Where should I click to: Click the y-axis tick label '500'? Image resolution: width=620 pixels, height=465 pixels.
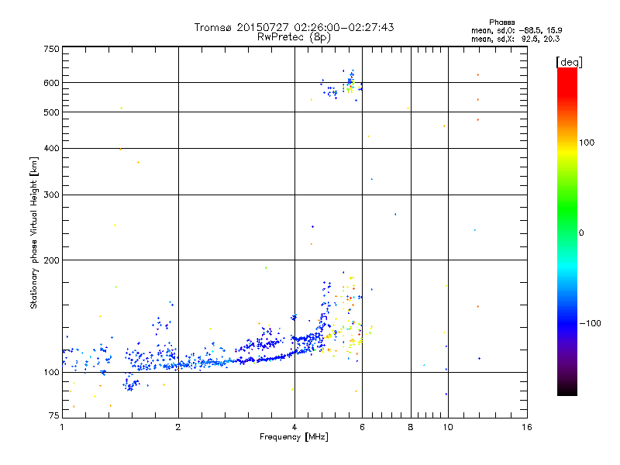tap(51, 112)
